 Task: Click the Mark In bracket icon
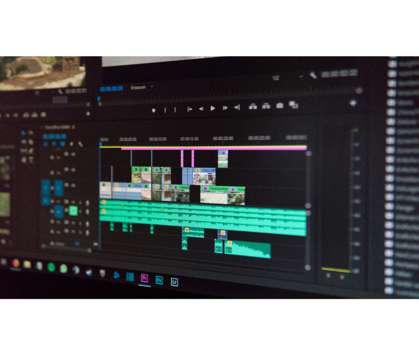(x=165, y=110)
